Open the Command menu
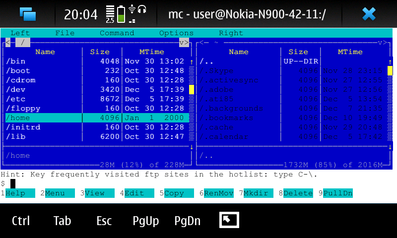This screenshot has height=238, width=397. 117,33
